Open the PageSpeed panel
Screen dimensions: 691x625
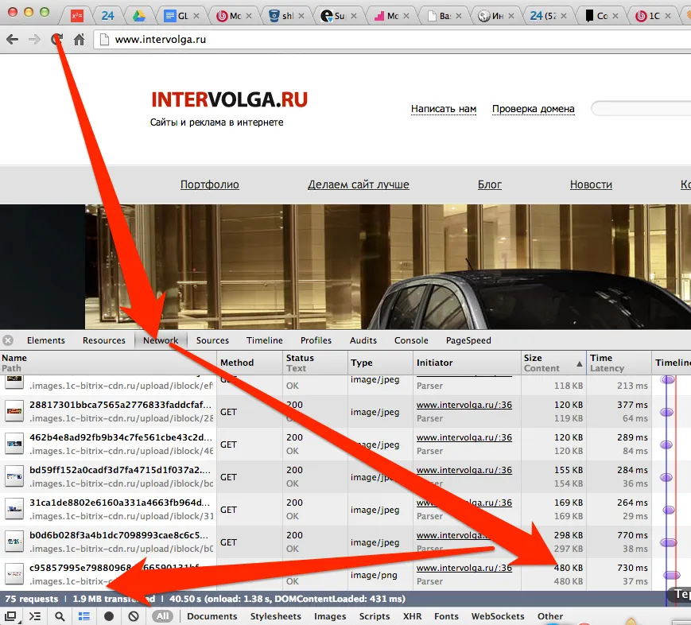pyautogui.click(x=468, y=340)
